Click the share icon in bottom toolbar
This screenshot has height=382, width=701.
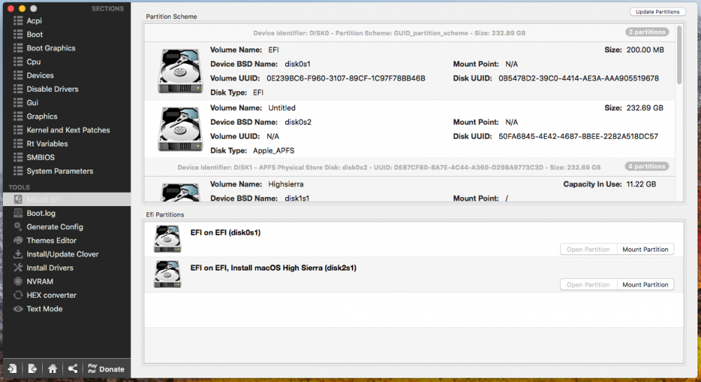pos(72,369)
